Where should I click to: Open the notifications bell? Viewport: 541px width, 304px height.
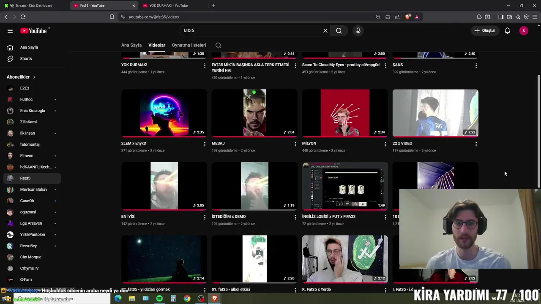[x=507, y=30]
